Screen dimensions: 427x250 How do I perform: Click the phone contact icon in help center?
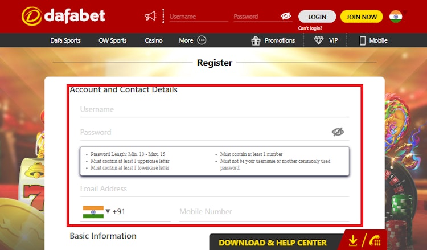375,240
